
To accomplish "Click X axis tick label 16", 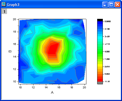I will [x=59, y=87].
